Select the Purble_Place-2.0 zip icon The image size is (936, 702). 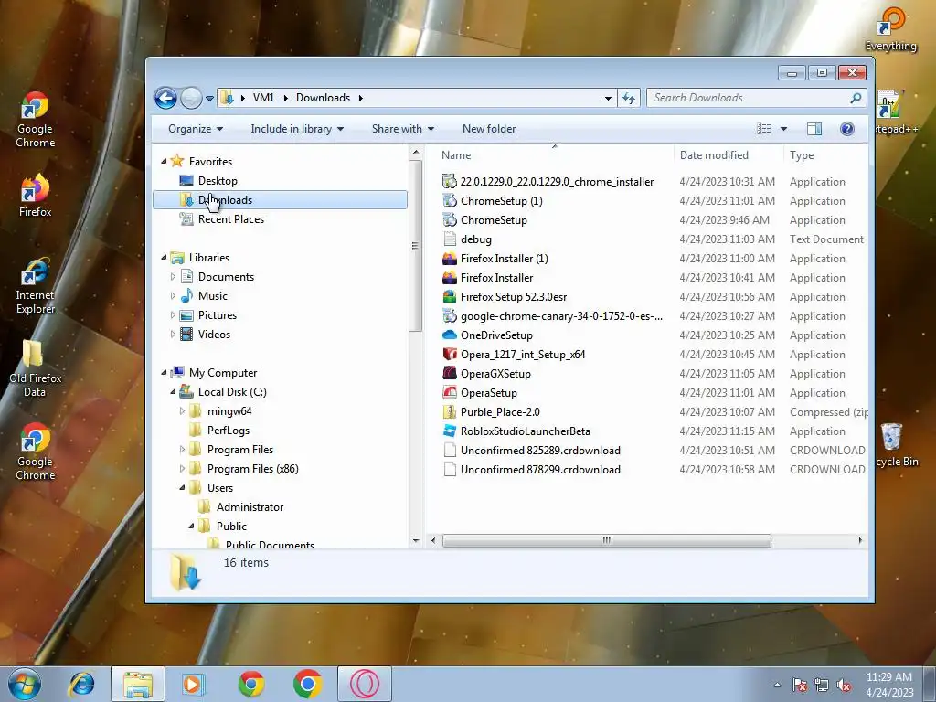(x=450, y=412)
